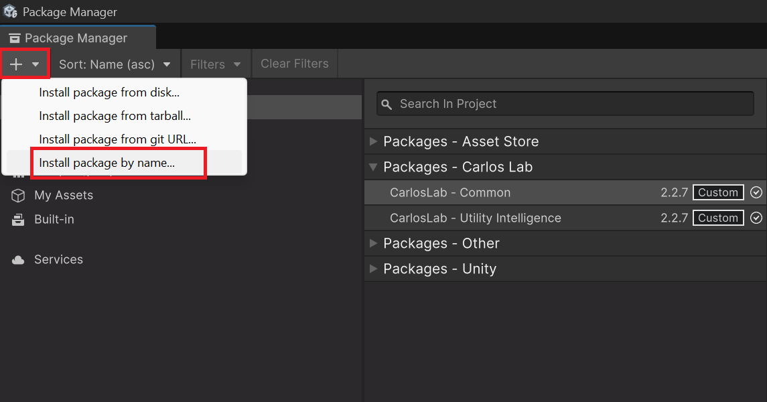
Task: Choose Install package from tarball...
Action: (x=124, y=116)
